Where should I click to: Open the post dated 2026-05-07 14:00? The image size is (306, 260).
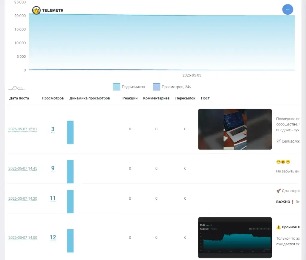pos(23,238)
